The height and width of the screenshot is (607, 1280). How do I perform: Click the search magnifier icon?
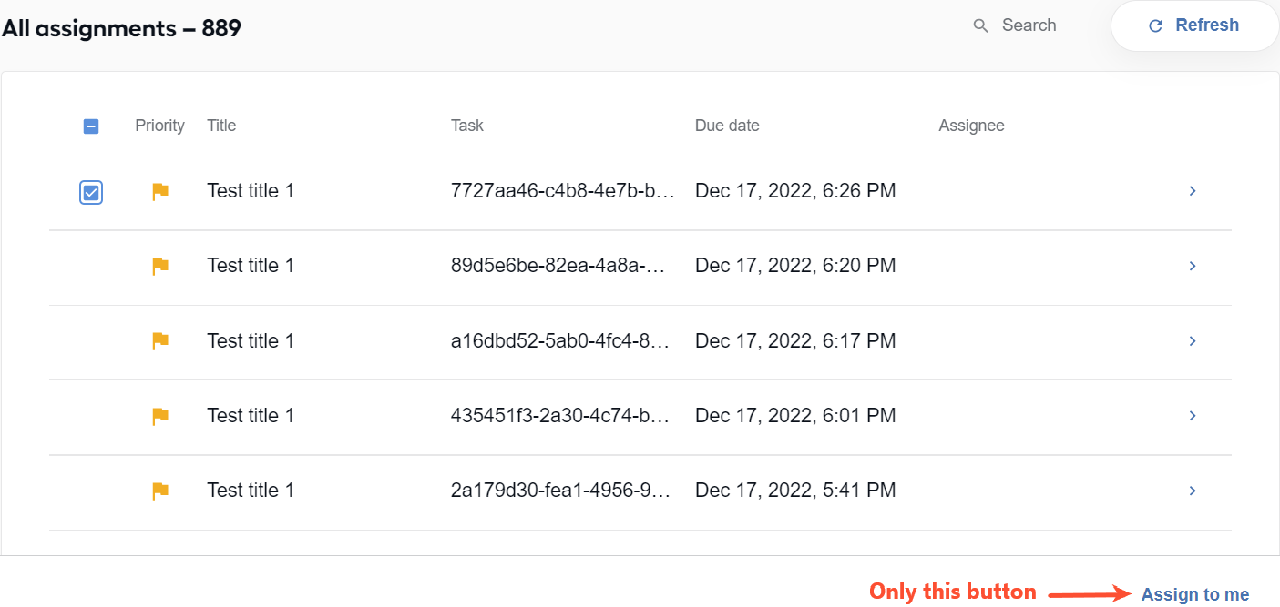tap(980, 25)
